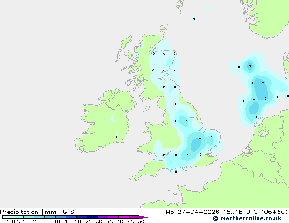This screenshot has height=223, width=289.
Task: Click the 0.1–0.5 mm palest legend swatch
Action: (8, 217)
